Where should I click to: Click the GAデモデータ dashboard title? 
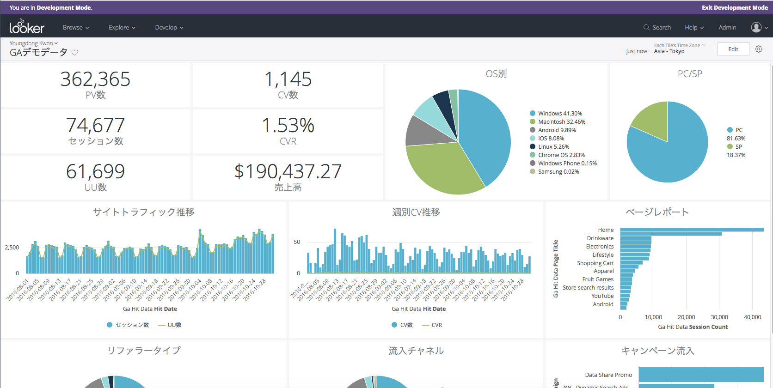[38, 53]
